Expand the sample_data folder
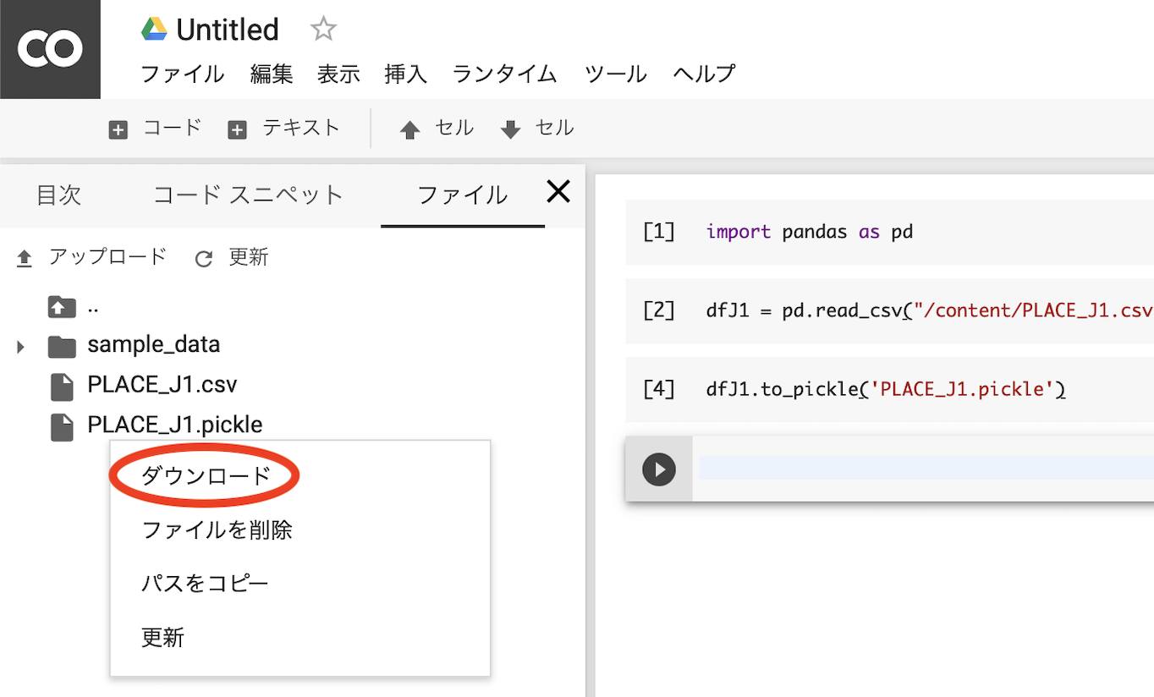The height and width of the screenshot is (697, 1154). click(x=20, y=346)
